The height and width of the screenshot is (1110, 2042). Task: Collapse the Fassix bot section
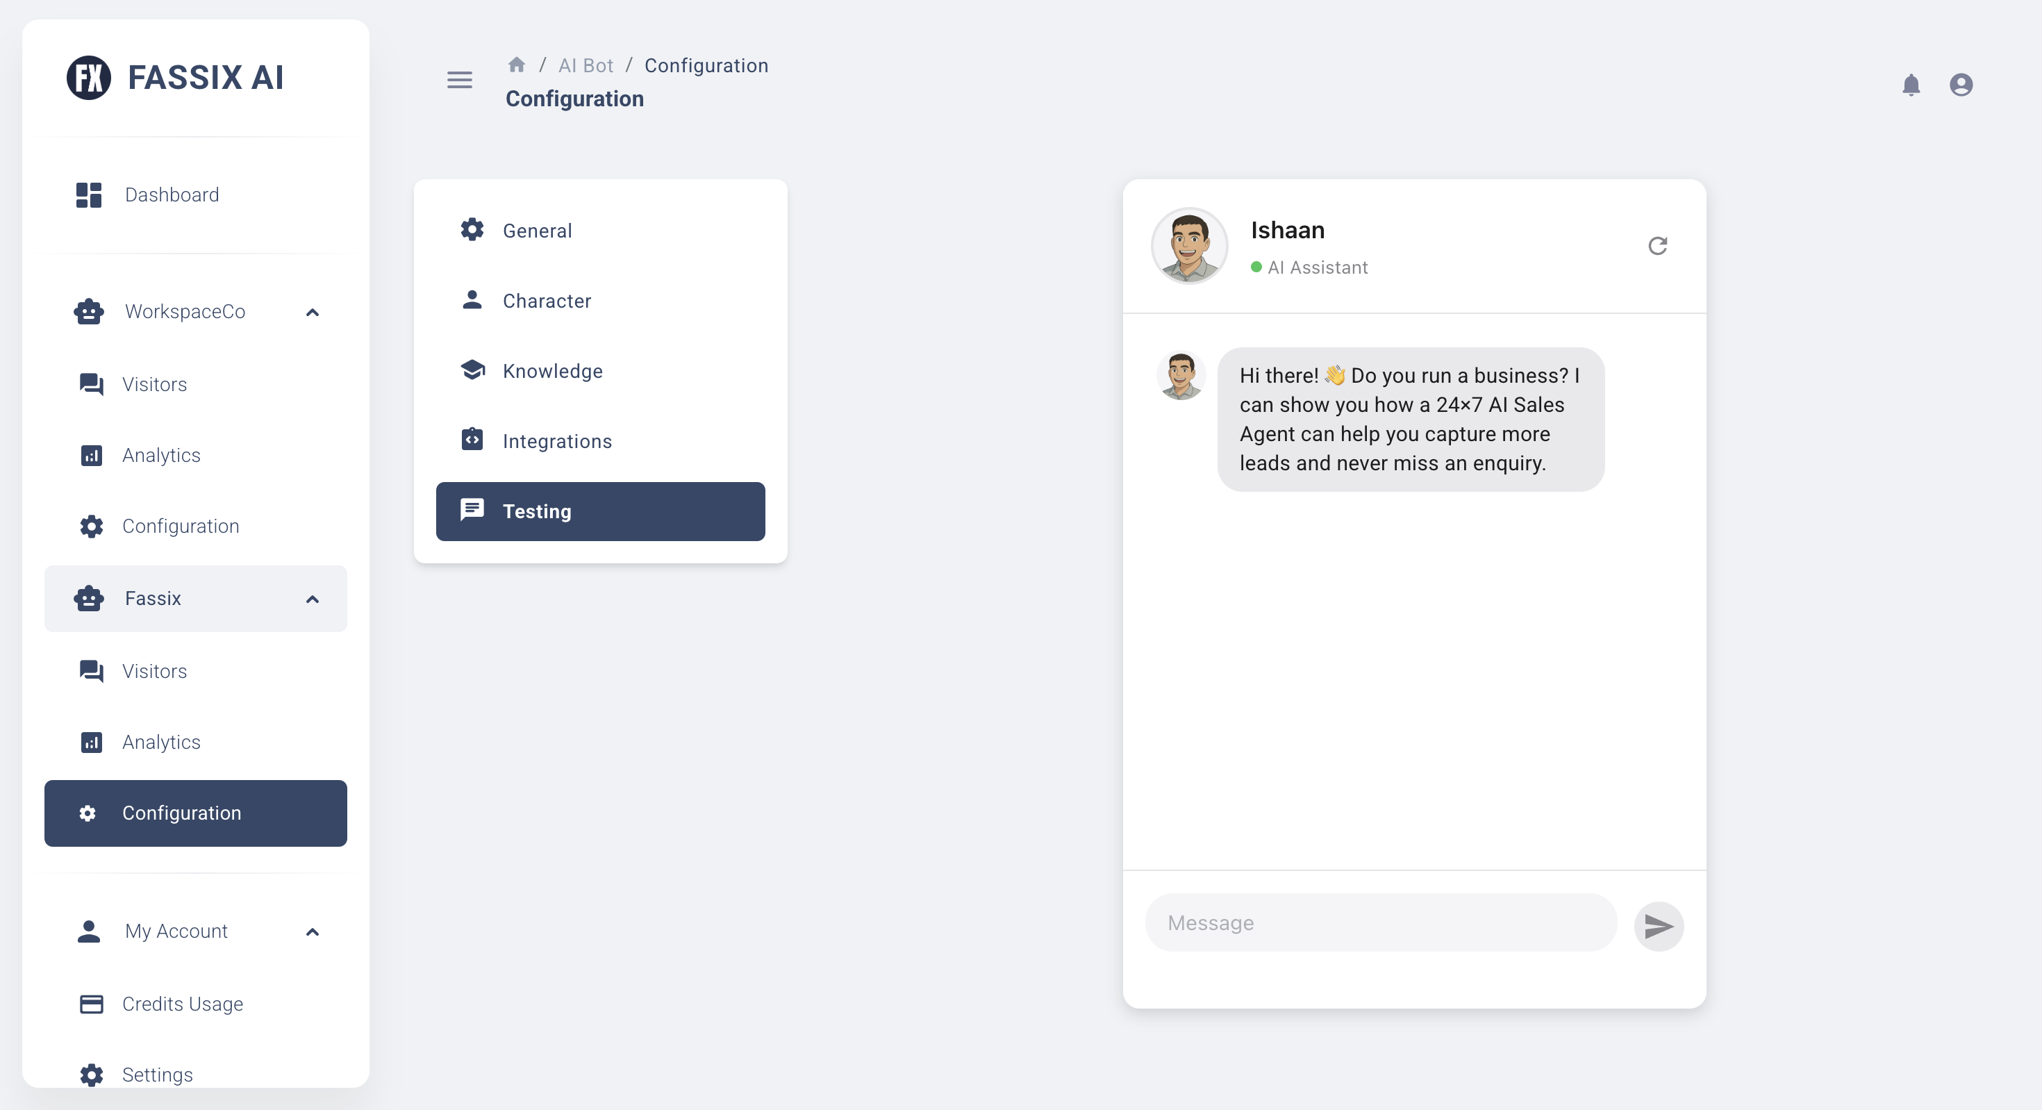(313, 599)
